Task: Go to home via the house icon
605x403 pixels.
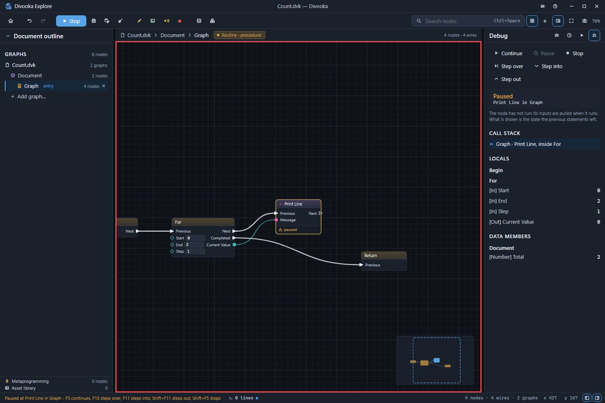Action: click(11, 21)
